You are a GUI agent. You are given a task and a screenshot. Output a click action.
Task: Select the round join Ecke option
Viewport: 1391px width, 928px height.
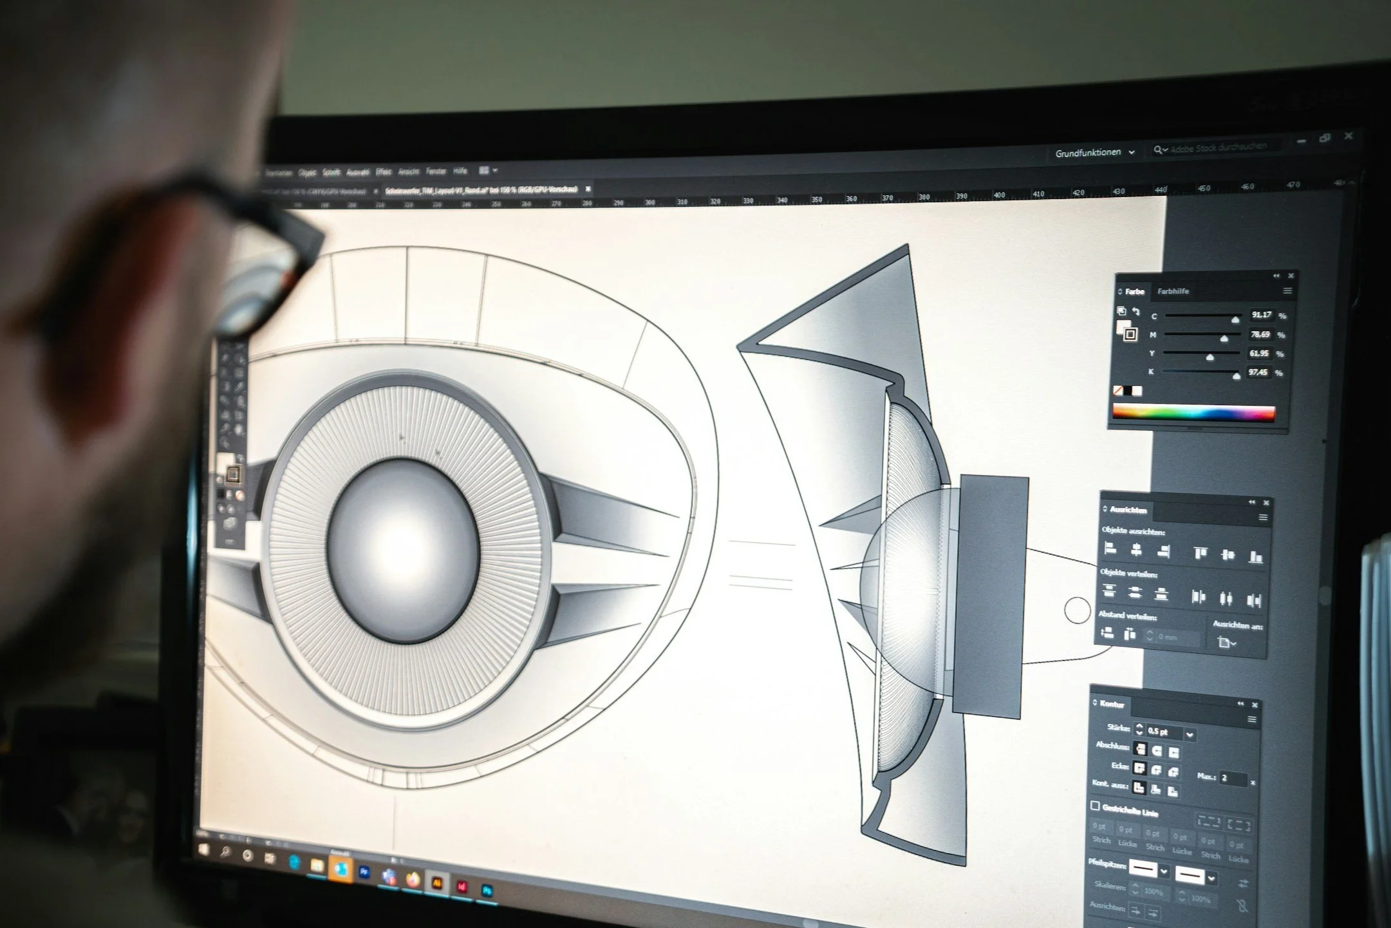click(1156, 770)
